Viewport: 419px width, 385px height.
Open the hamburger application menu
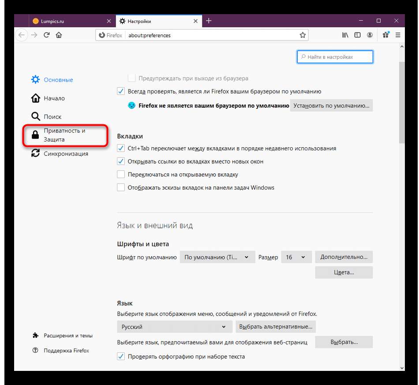coord(398,35)
